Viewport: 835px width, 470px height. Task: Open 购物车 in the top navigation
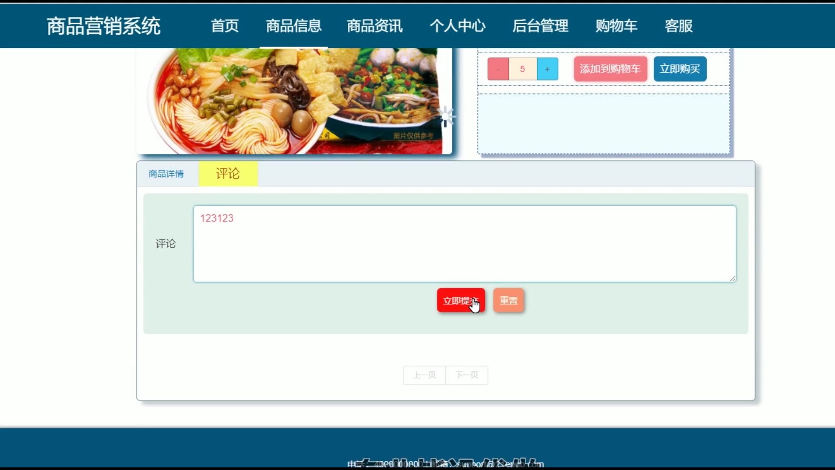pyautogui.click(x=616, y=26)
